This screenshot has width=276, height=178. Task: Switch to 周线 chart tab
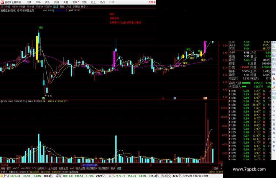pos(62,7)
